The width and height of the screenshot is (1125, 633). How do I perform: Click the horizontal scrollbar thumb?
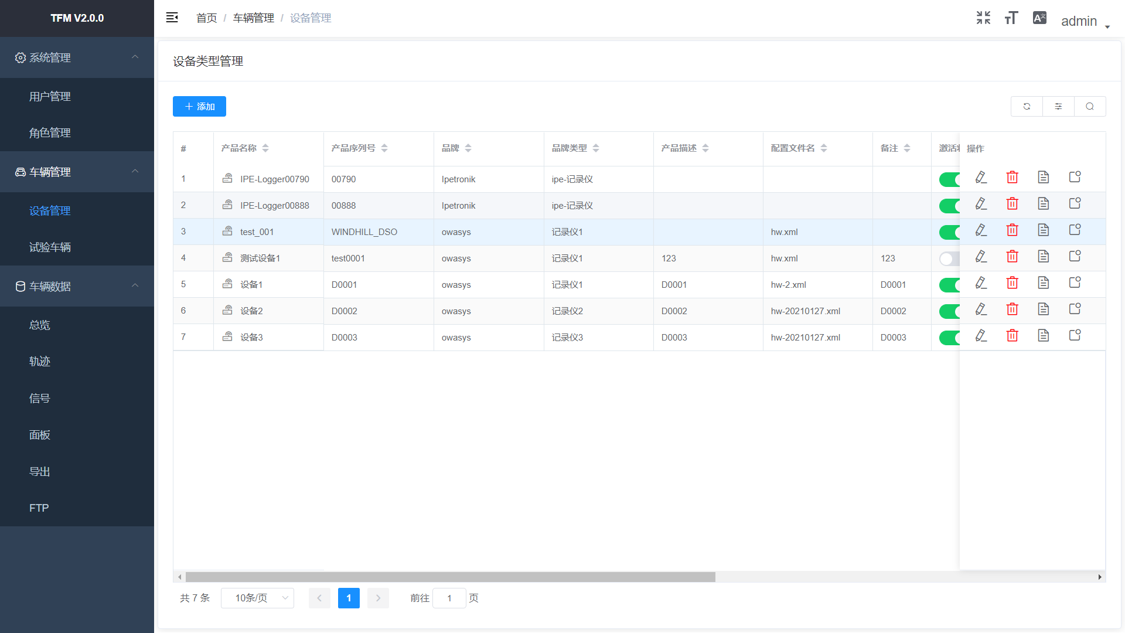(450, 577)
